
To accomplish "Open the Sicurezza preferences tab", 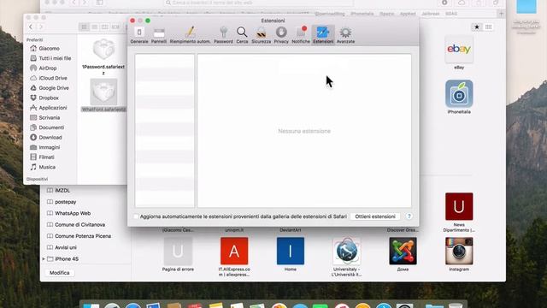I will pos(261,35).
